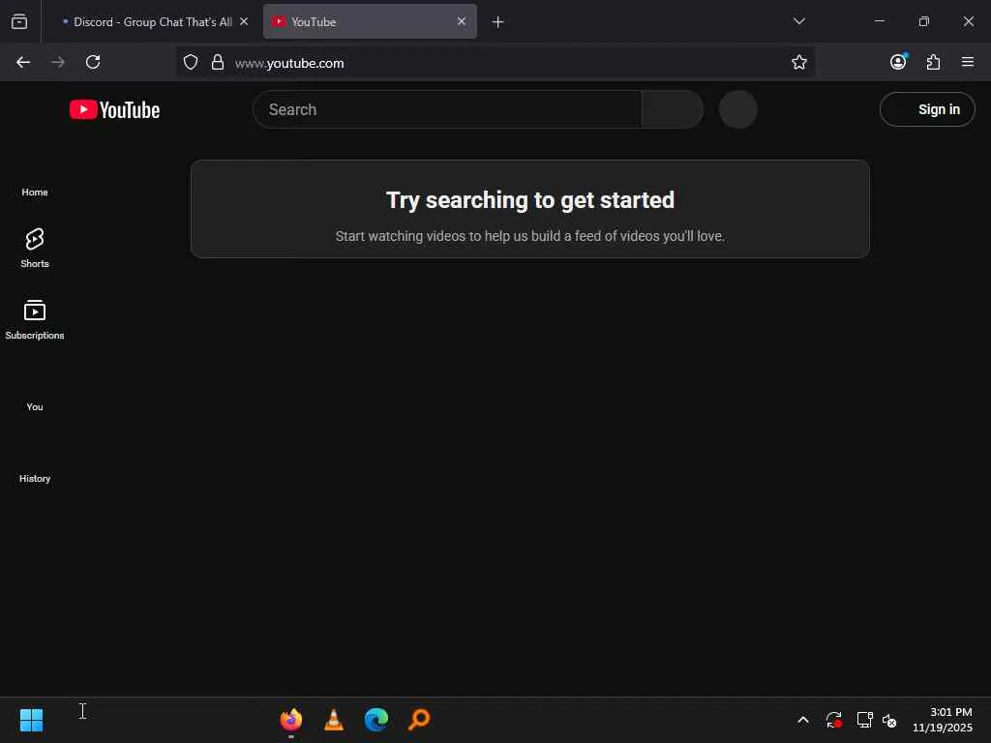Open Shorts in the YouTube sidebar
Viewport: 991px width, 743px height.
tap(35, 249)
